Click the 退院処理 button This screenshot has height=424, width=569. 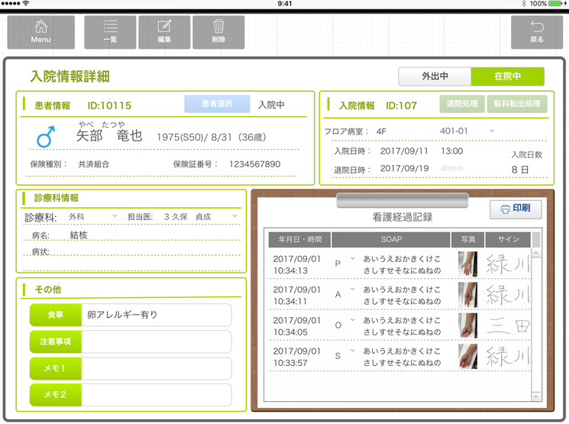[461, 105]
